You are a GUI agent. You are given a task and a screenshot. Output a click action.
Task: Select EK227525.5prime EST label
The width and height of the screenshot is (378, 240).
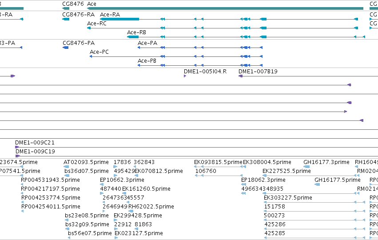286,171
